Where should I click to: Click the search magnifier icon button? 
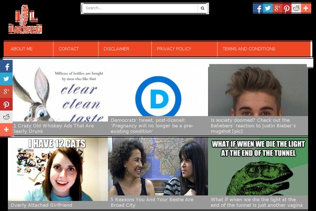tap(202, 8)
